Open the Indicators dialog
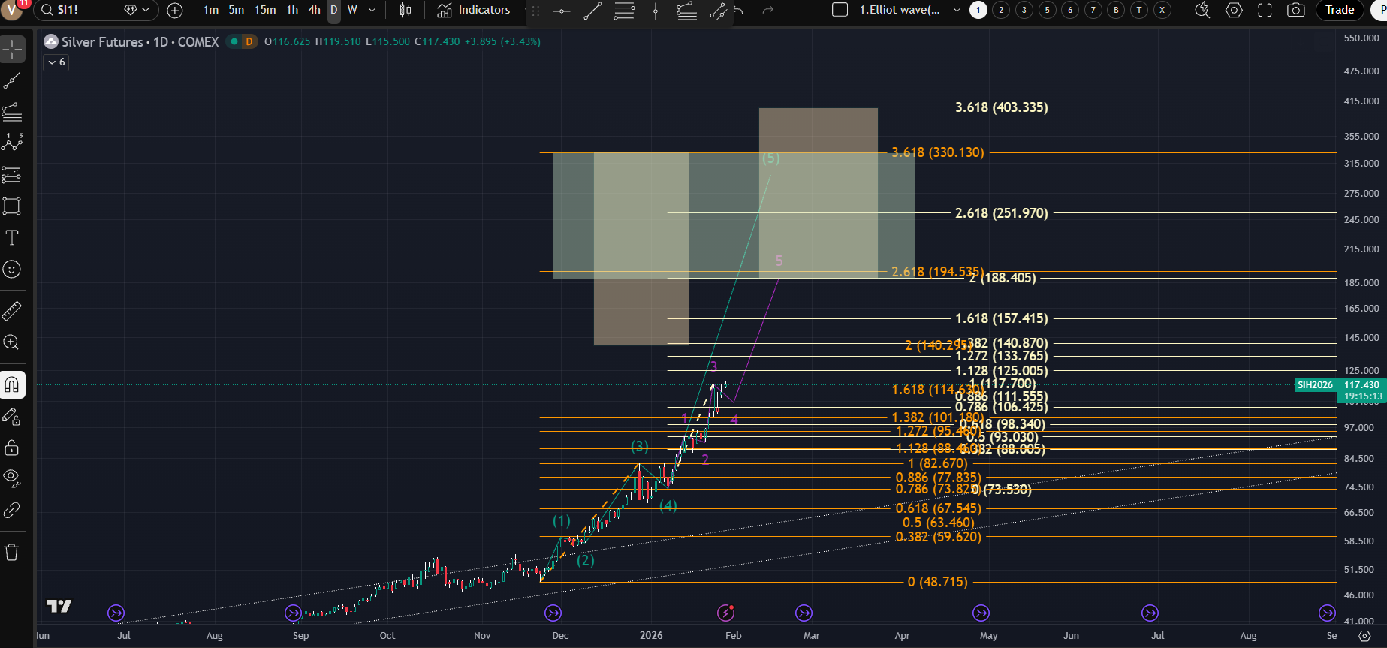1387x648 pixels. tap(473, 10)
